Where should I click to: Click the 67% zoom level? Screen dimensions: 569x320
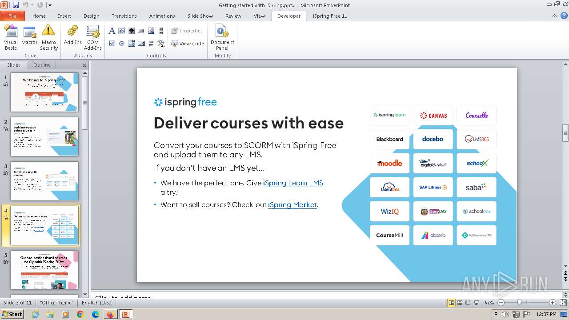pyautogui.click(x=489, y=303)
